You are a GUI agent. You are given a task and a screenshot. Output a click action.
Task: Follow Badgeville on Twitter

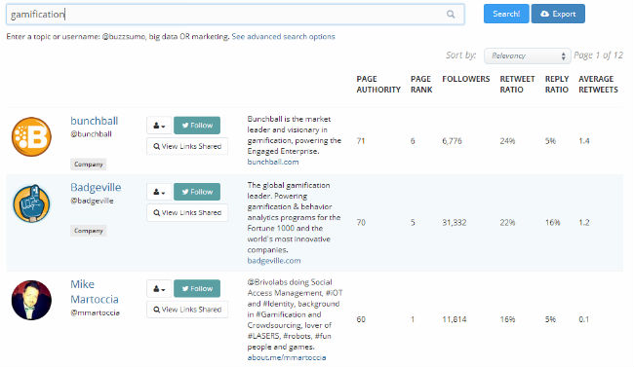197,192
